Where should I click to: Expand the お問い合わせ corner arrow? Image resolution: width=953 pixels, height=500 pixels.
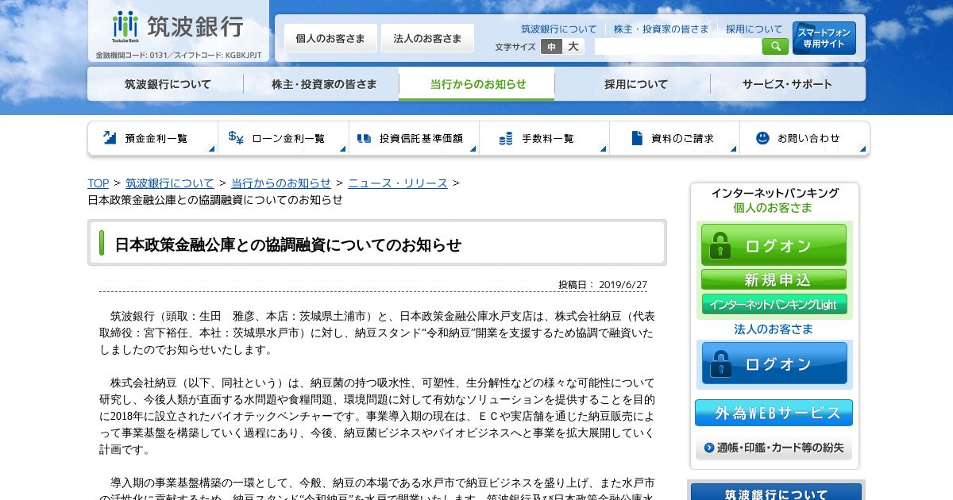(x=863, y=148)
